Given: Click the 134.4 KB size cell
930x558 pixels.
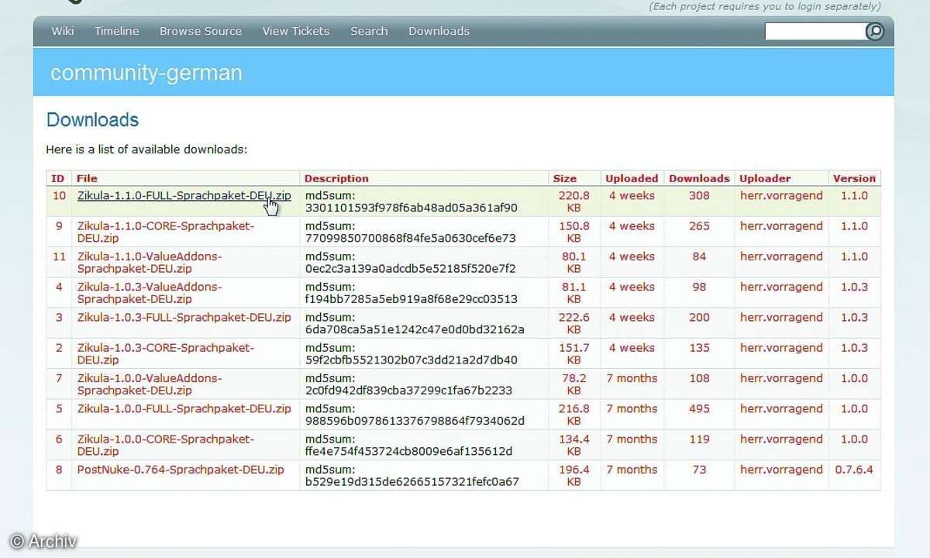Looking at the screenshot, I should 573,446.
